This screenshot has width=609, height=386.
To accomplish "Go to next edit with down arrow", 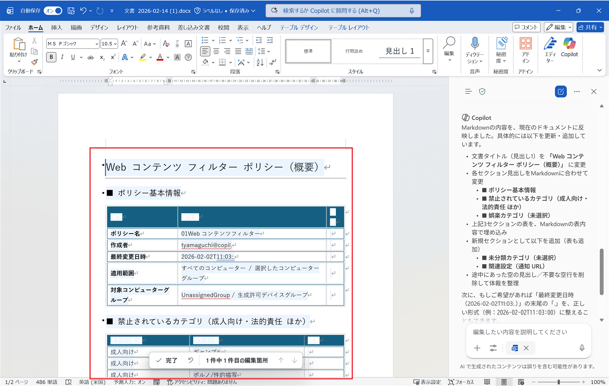I will [x=294, y=360].
